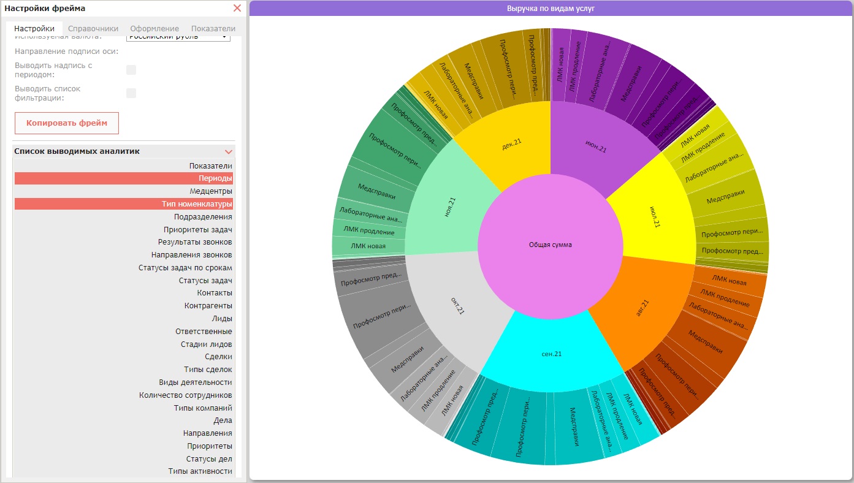This screenshot has height=483, width=854.
Task: Click Медсправки slice under сен.21
Action: tap(575, 428)
